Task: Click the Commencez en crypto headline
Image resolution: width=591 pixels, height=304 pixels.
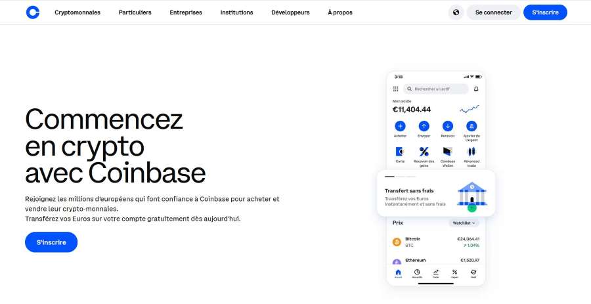Action: pyautogui.click(x=116, y=146)
